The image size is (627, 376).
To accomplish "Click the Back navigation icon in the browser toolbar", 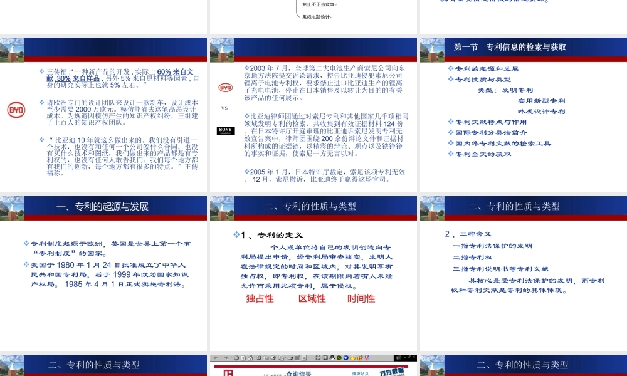I will click(216, 358).
